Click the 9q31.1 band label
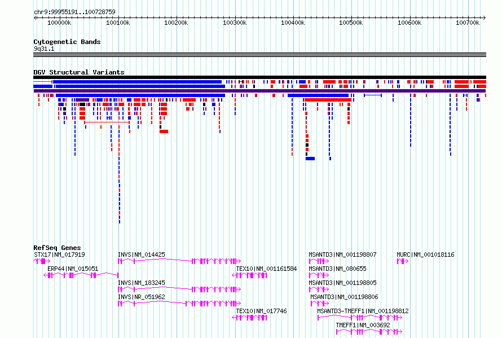The image size is (502, 338). click(44, 49)
